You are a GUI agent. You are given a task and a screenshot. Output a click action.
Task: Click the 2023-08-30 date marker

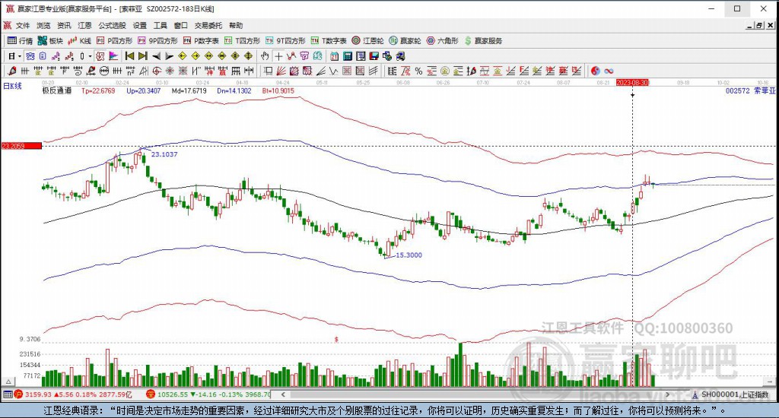(x=632, y=82)
